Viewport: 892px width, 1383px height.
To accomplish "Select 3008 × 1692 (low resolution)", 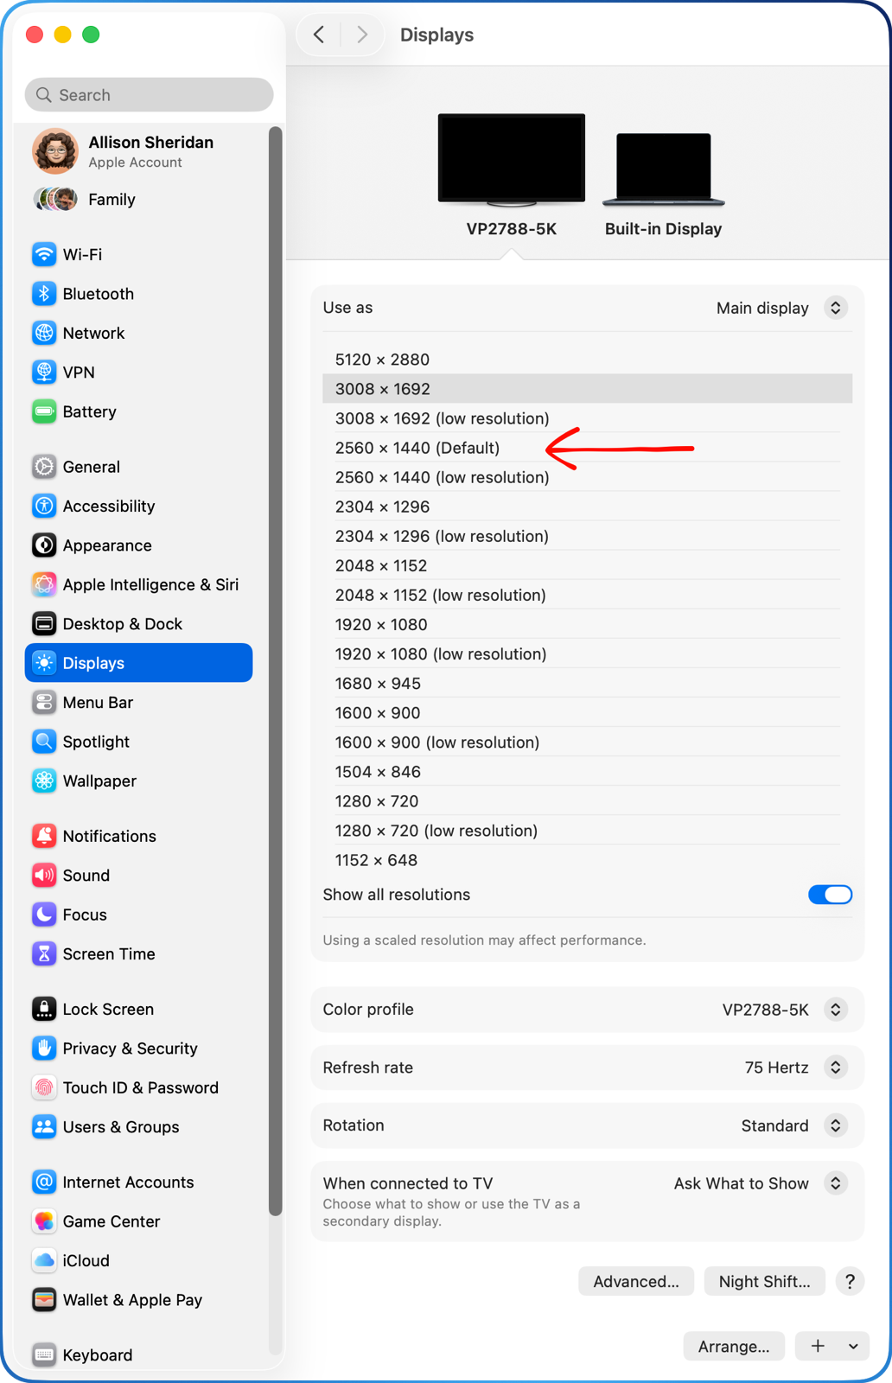I will pos(588,418).
